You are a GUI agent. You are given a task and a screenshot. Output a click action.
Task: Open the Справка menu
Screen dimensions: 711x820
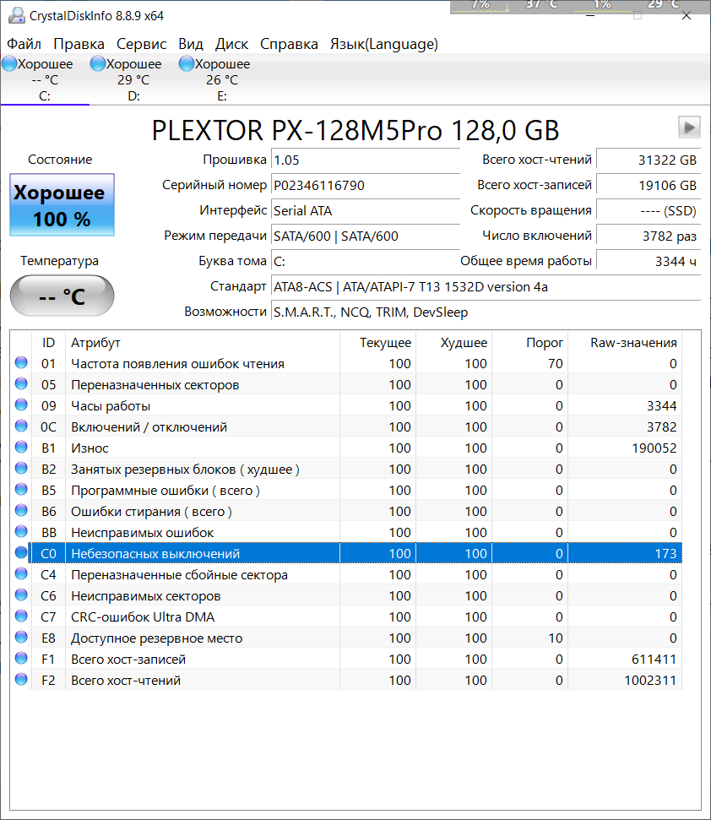pos(289,44)
